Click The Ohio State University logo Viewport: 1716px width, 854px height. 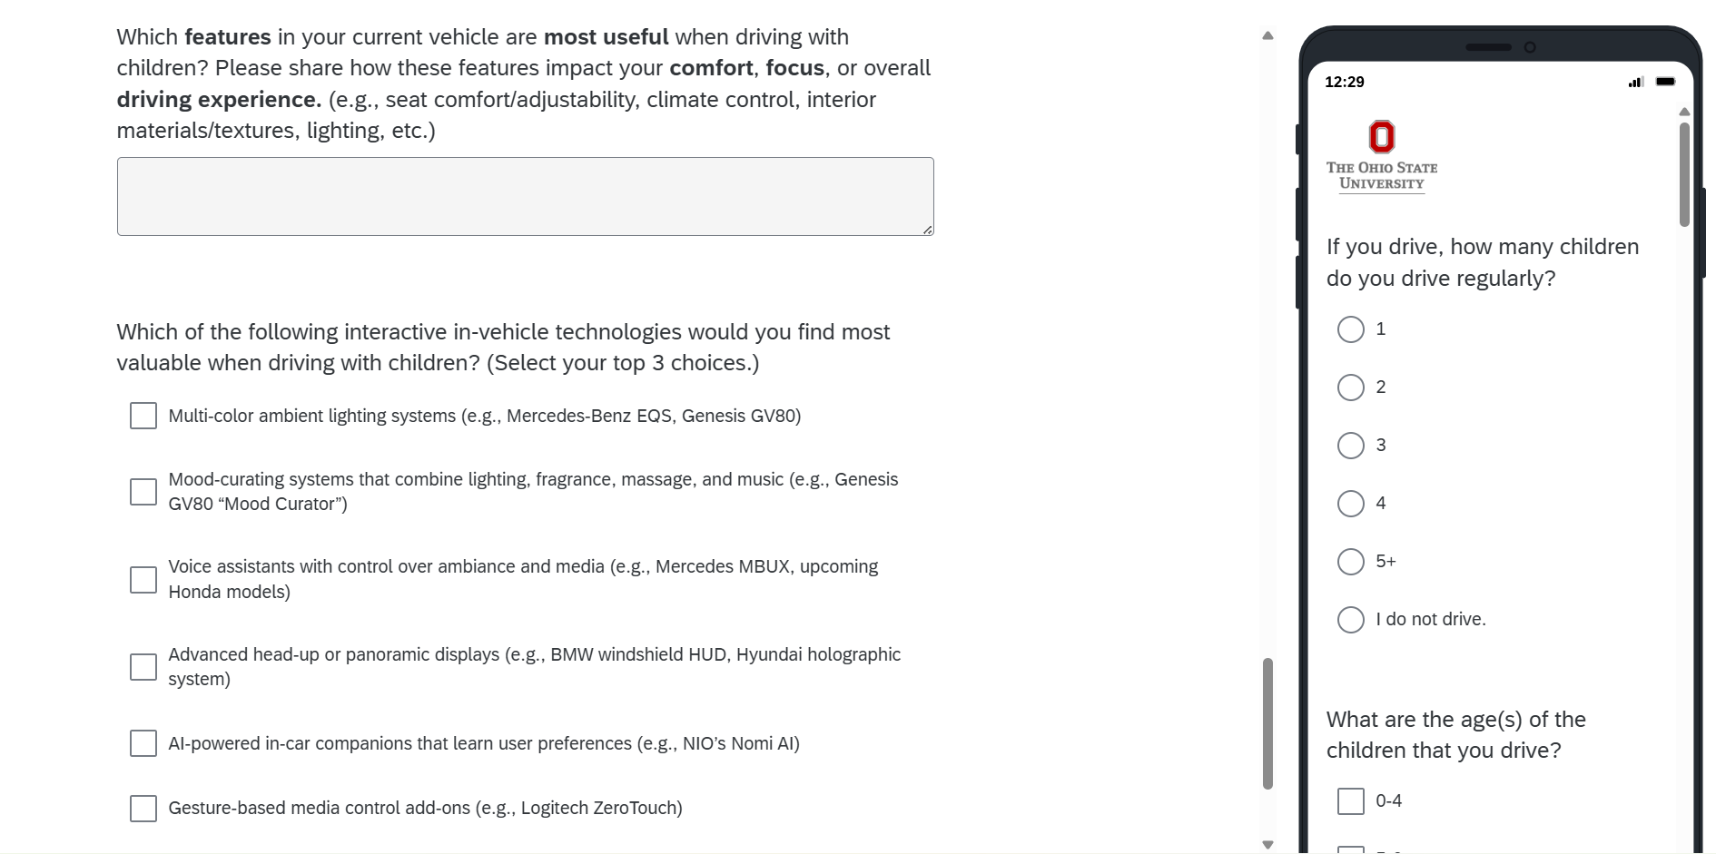[1381, 156]
